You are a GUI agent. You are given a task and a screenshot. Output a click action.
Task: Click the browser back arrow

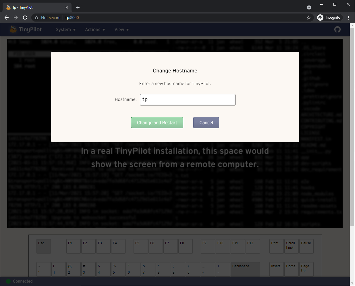pyautogui.click(x=7, y=18)
